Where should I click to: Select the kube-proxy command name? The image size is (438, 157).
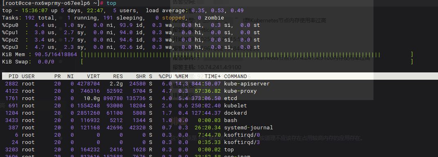pos(240,91)
